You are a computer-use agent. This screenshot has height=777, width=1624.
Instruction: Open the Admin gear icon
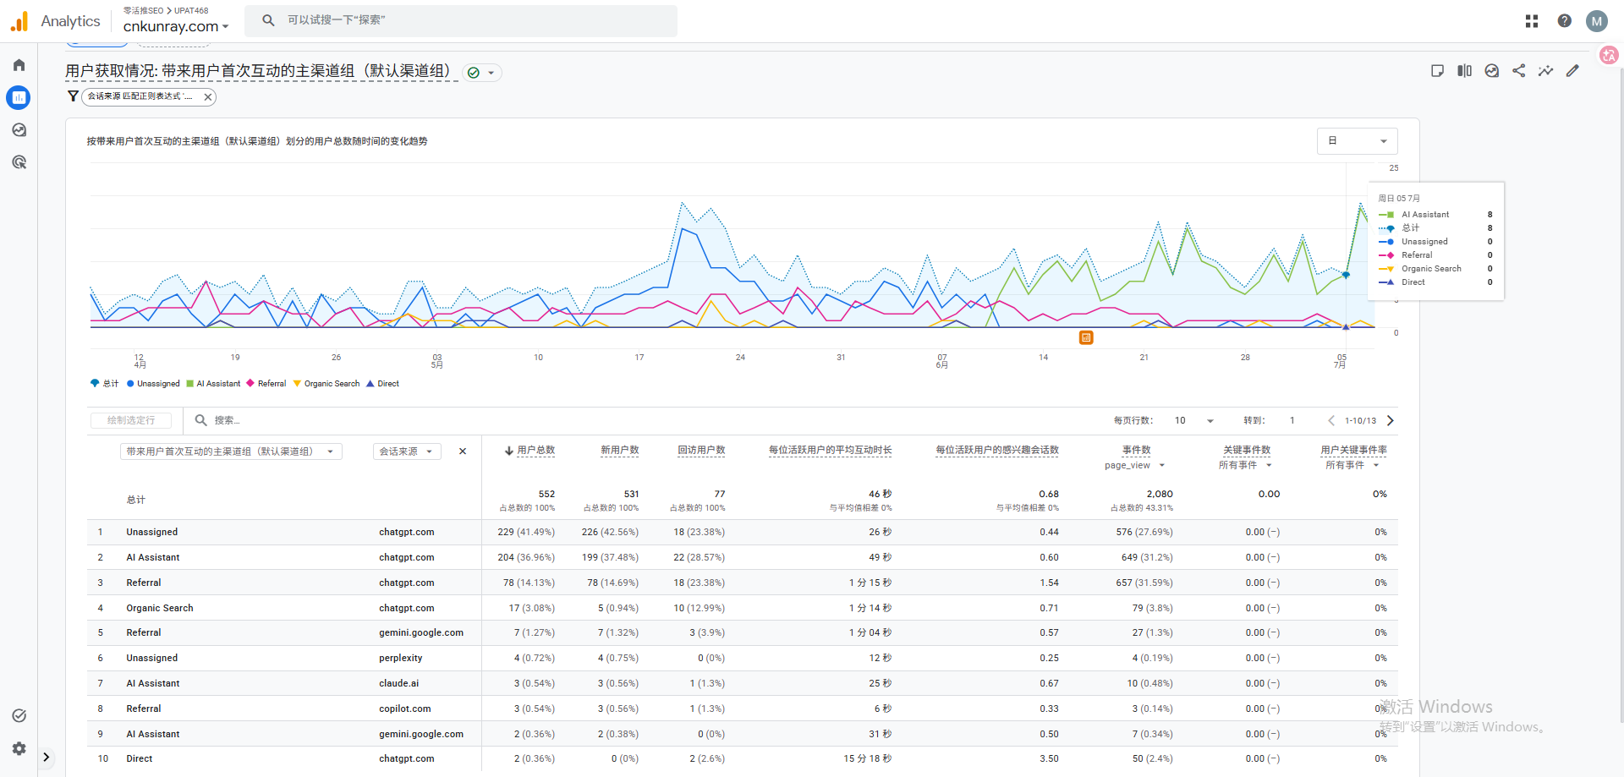[19, 748]
